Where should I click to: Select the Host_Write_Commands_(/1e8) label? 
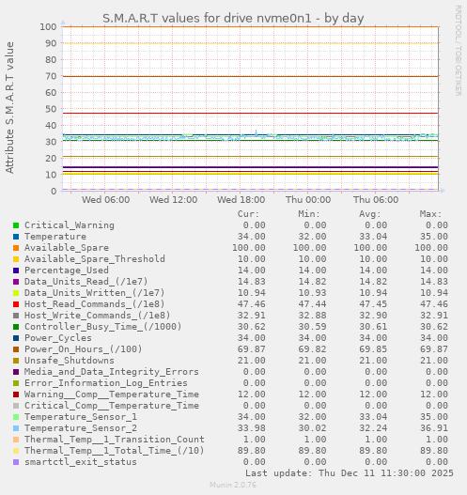tap(98, 316)
